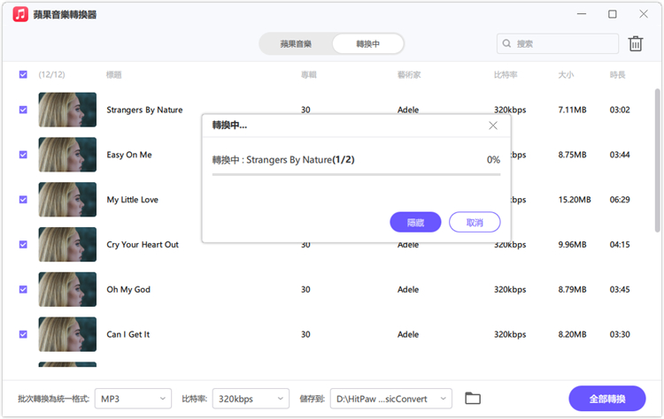Click the 8.20MB size value

tap(572, 334)
